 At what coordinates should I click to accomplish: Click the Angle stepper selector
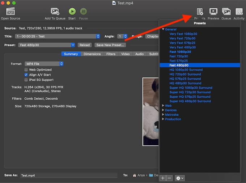pyautogui.click(x=122, y=37)
